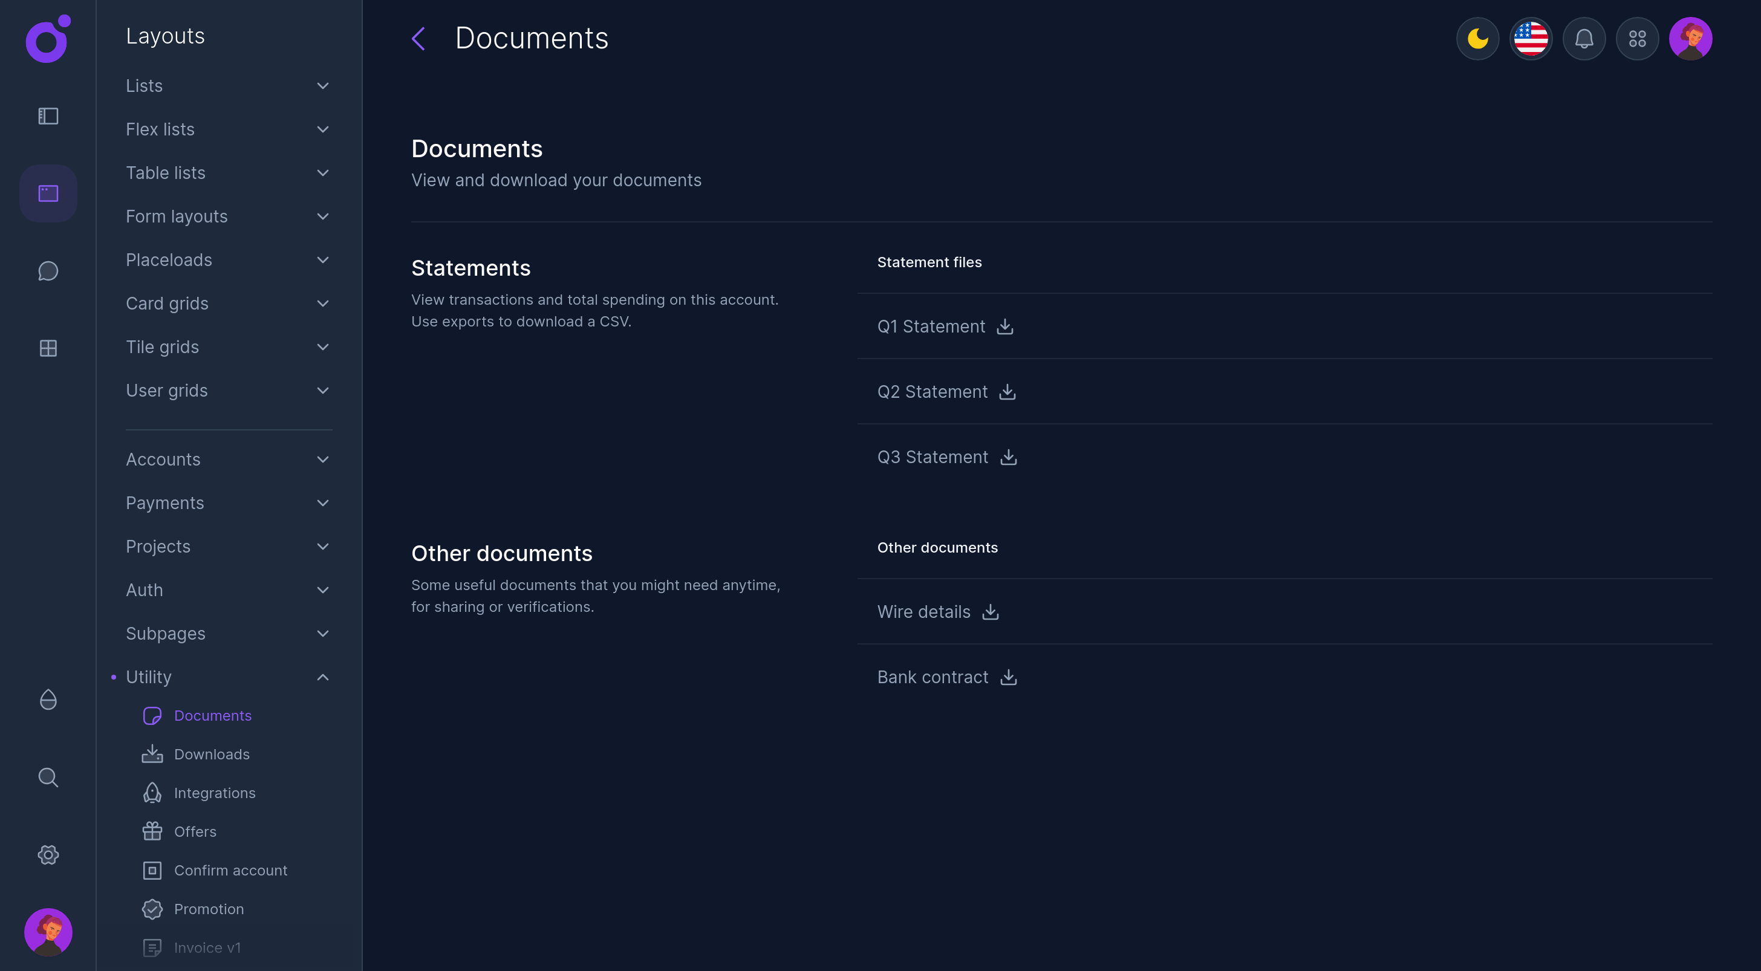This screenshot has height=971, width=1761.
Task: Open the search icon in the left sidebar
Action: coord(48,777)
